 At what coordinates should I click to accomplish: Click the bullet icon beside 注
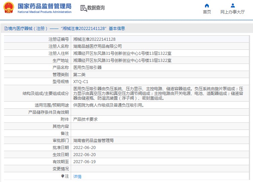62,176
